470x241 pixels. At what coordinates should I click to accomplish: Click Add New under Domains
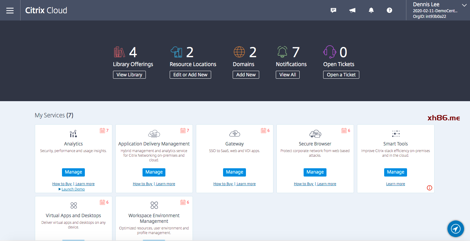(246, 75)
